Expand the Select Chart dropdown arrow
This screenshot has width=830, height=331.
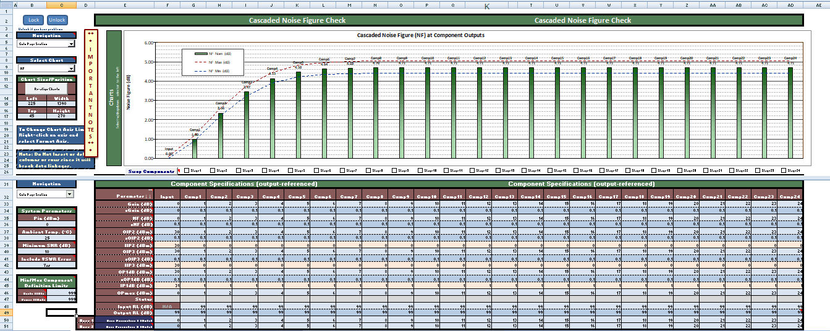(x=71, y=69)
